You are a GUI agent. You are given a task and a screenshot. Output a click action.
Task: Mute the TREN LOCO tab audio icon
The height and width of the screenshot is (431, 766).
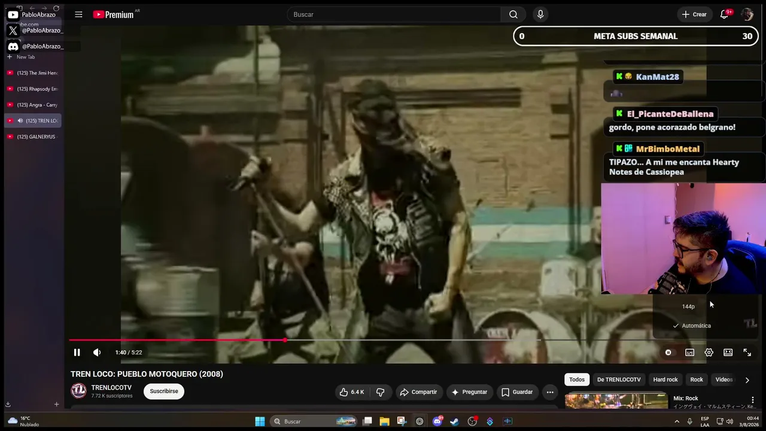coord(20,121)
